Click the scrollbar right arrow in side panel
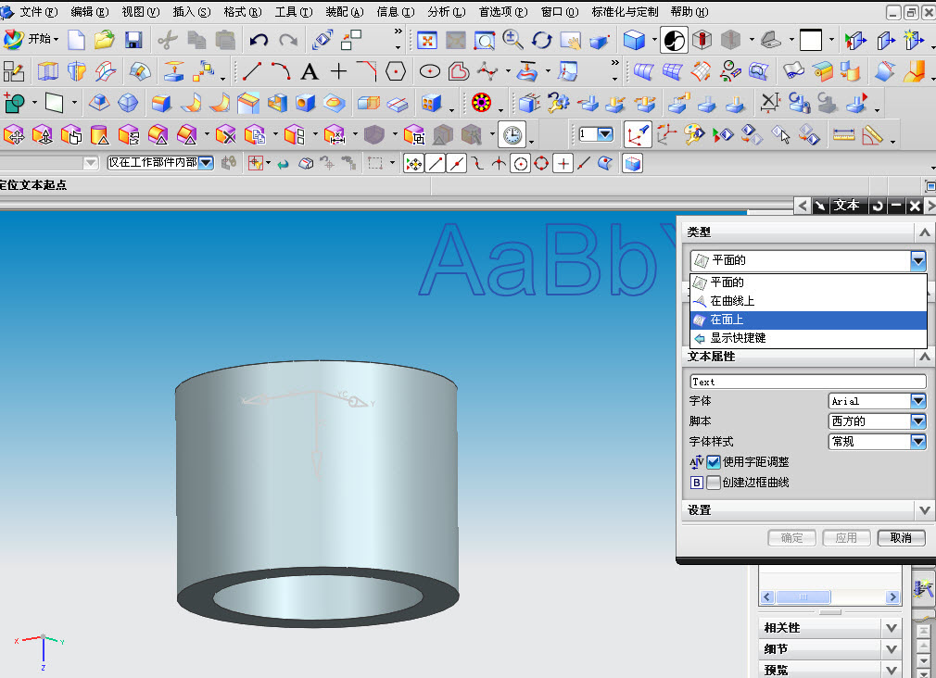 tap(892, 596)
